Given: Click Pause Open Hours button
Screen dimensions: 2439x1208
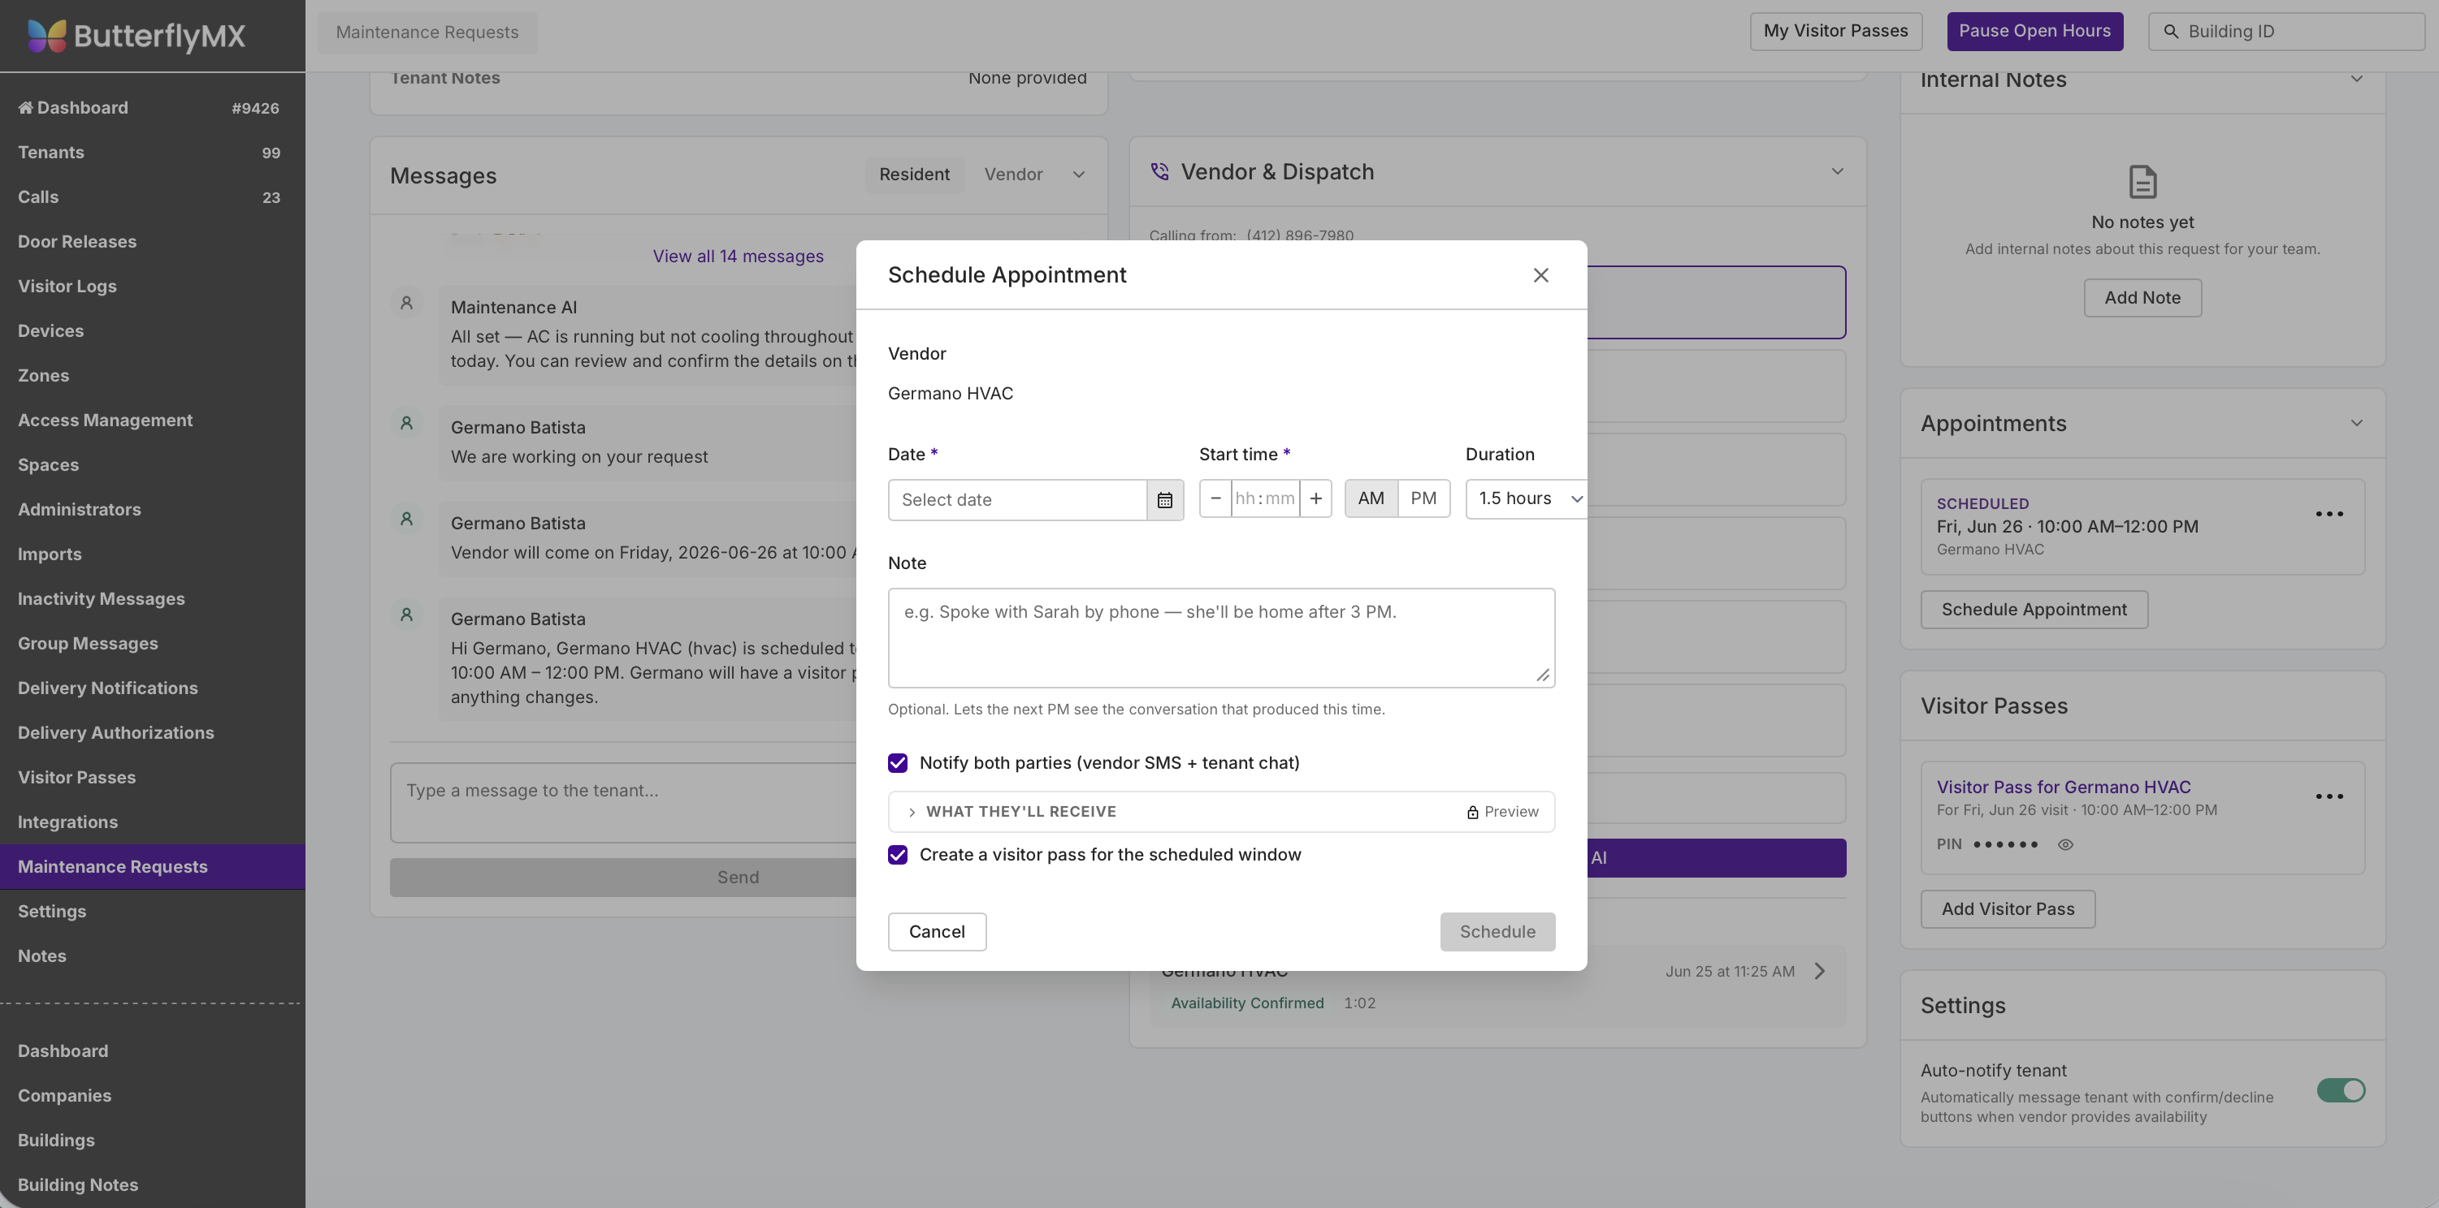Looking at the screenshot, I should pyautogui.click(x=2034, y=31).
